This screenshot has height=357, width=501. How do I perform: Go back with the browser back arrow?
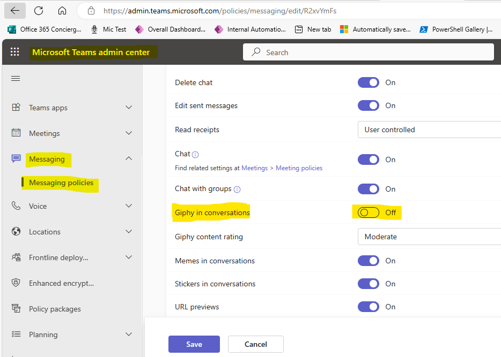click(x=14, y=11)
